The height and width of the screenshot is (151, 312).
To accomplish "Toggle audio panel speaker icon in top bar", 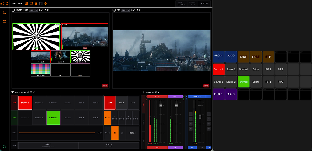I will [x=46, y=4].
